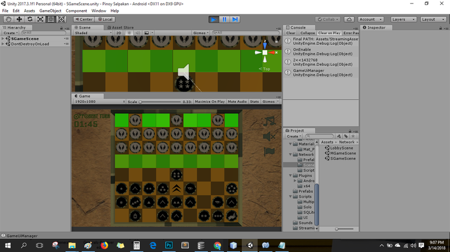Toggle Scene lighting sun icon
This screenshot has width=450, height=252.
click(129, 33)
